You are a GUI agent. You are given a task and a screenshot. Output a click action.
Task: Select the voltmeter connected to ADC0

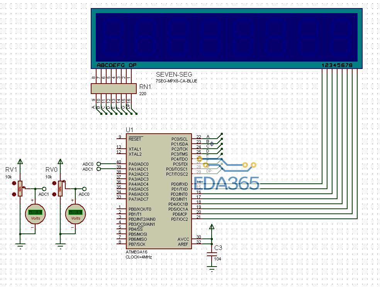[76, 213]
